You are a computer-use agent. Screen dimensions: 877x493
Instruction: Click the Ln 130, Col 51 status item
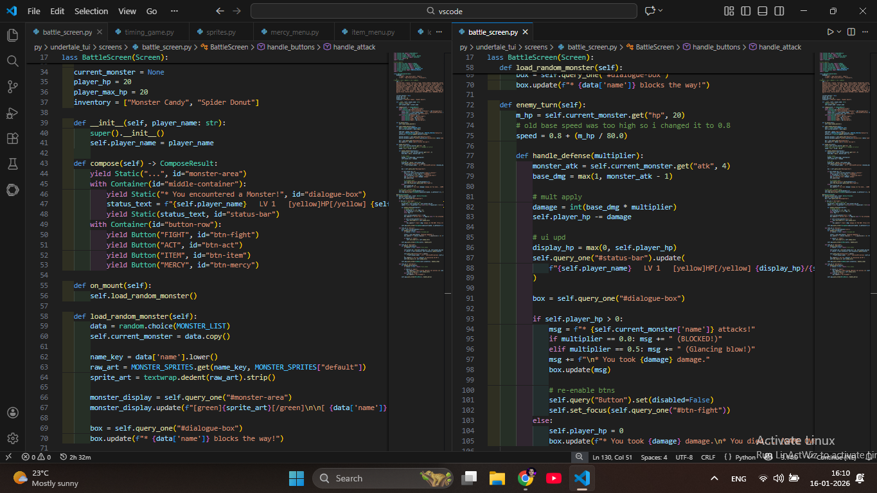612,457
